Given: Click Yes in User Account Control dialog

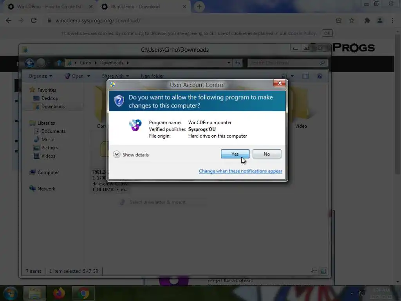Looking at the screenshot, I should pyautogui.click(x=235, y=154).
